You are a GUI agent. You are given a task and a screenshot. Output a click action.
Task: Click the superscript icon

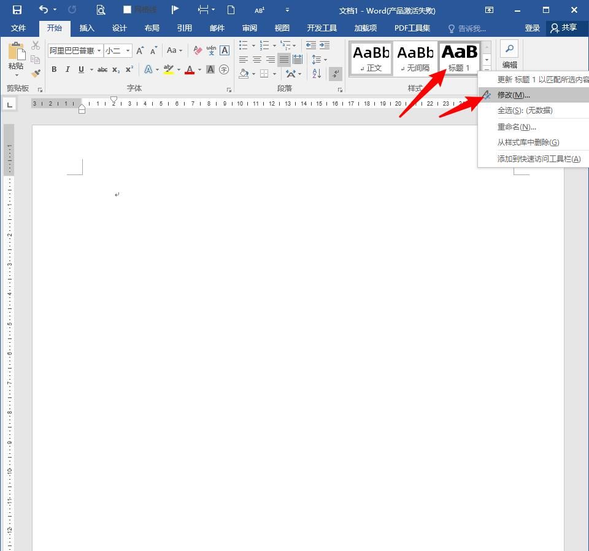(129, 69)
